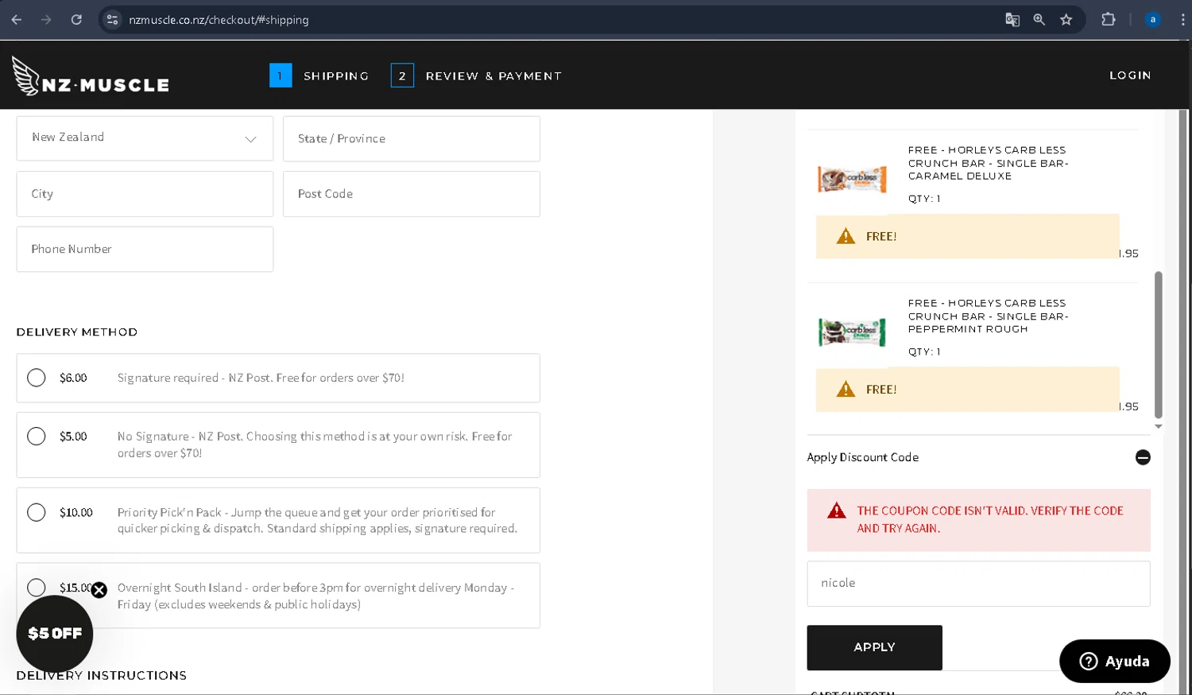Go to the Review & Payment step
The height and width of the screenshot is (695, 1192).
pos(477,76)
